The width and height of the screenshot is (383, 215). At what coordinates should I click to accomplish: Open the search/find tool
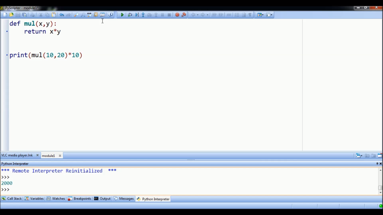click(76, 15)
